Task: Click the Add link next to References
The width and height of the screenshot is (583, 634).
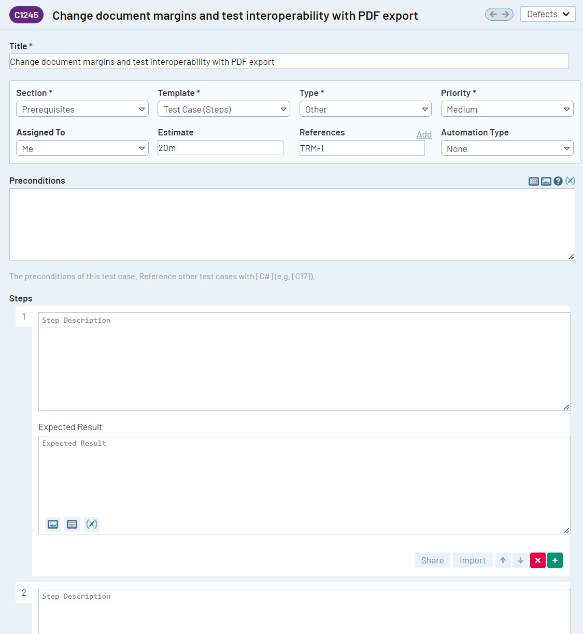Action: [424, 134]
